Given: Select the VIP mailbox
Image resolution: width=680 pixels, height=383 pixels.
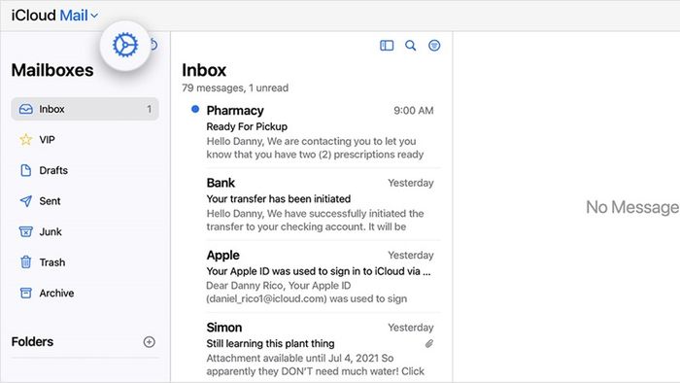Looking at the screenshot, I should (85, 140).
